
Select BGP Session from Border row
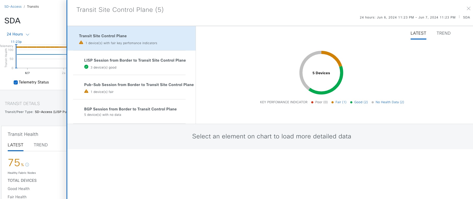(x=130, y=111)
